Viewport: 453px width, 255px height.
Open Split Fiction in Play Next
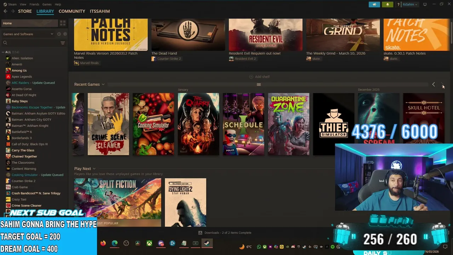pos(117,202)
